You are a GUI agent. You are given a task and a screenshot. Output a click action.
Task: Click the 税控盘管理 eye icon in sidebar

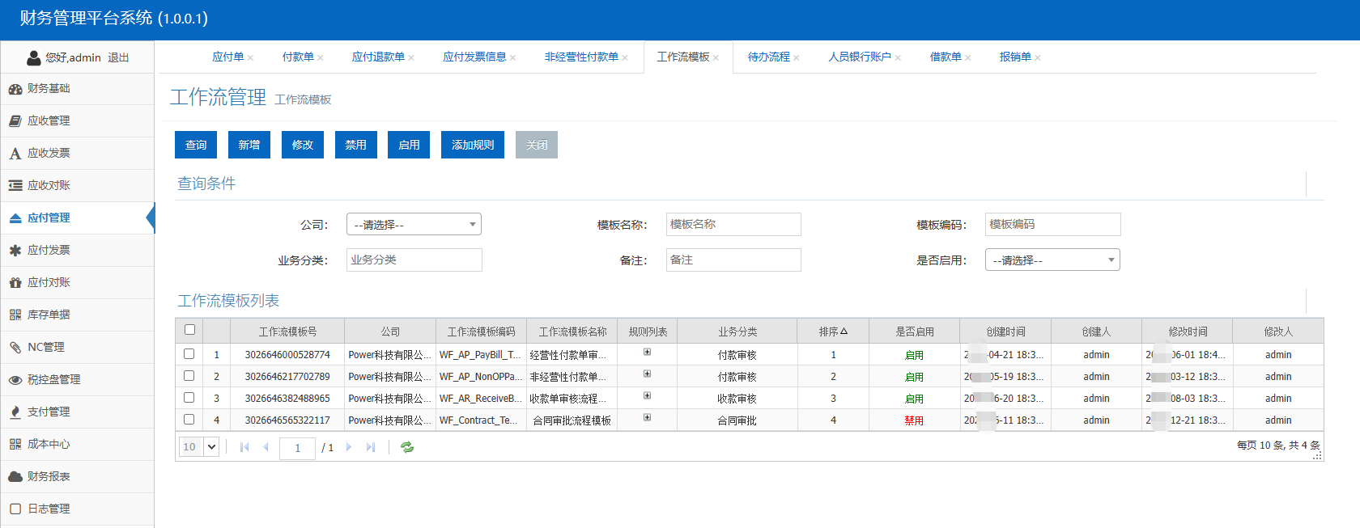click(15, 380)
